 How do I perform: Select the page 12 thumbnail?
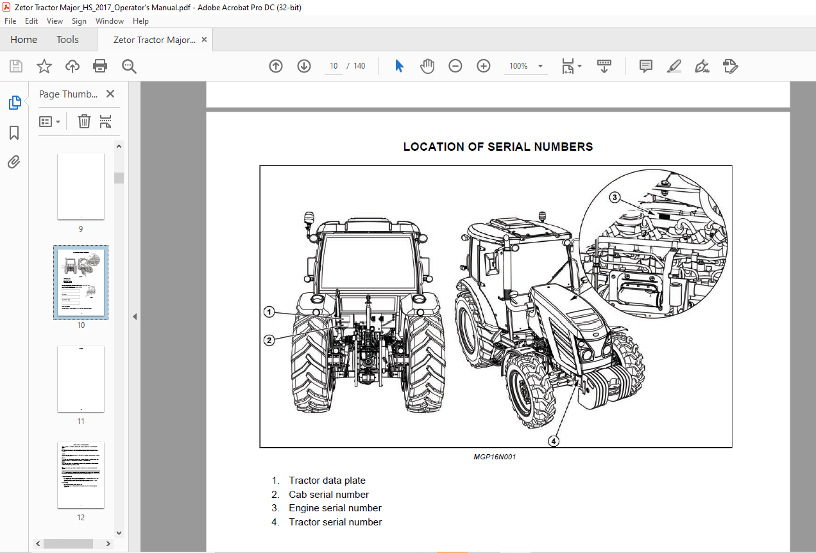tap(81, 475)
